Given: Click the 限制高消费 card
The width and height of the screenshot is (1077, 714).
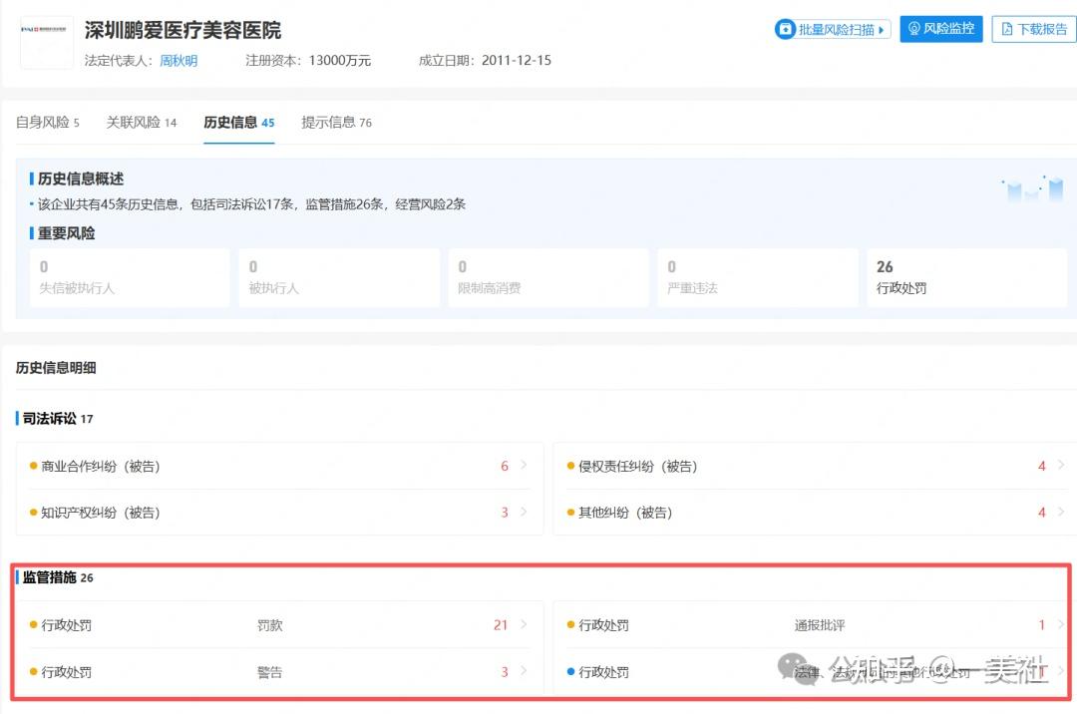Looking at the screenshot, I should 548,277.
